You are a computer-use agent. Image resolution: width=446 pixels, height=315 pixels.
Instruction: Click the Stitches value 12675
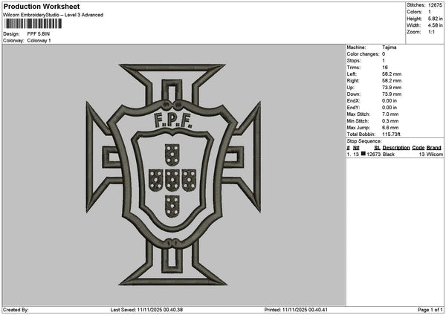tap(435, 5)
